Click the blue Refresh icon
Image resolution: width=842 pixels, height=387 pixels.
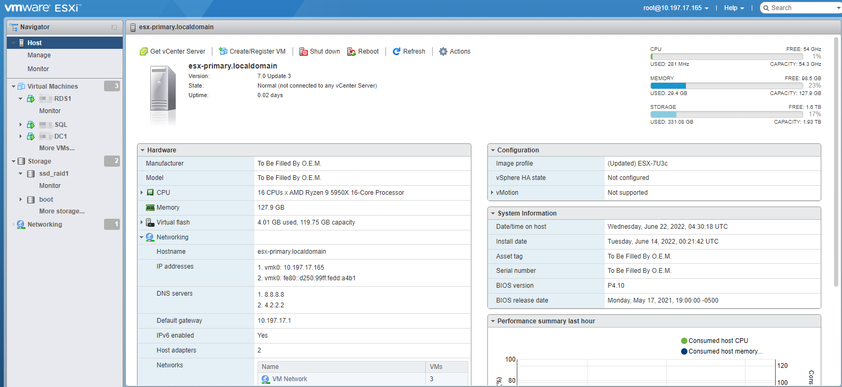[x=397, y=51]
